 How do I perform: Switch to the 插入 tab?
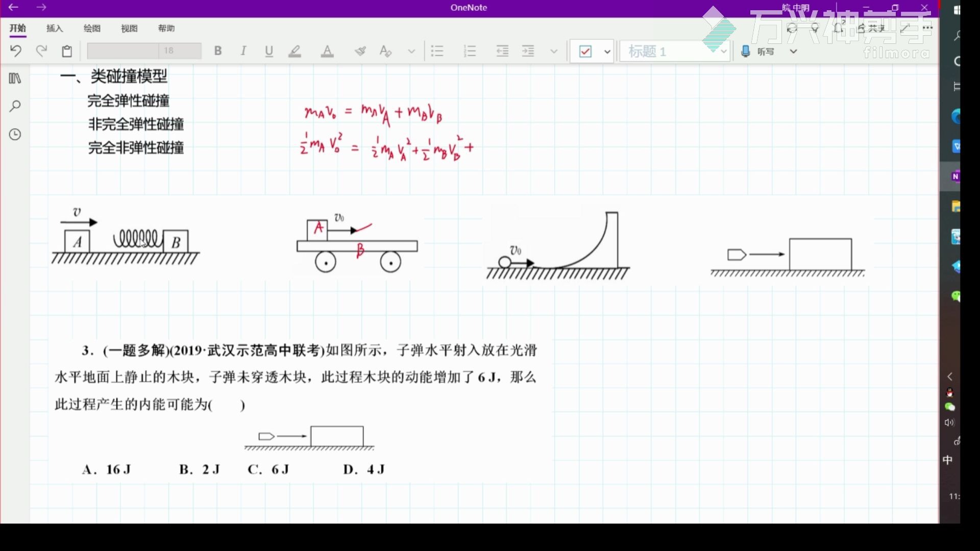click(55, 29)
